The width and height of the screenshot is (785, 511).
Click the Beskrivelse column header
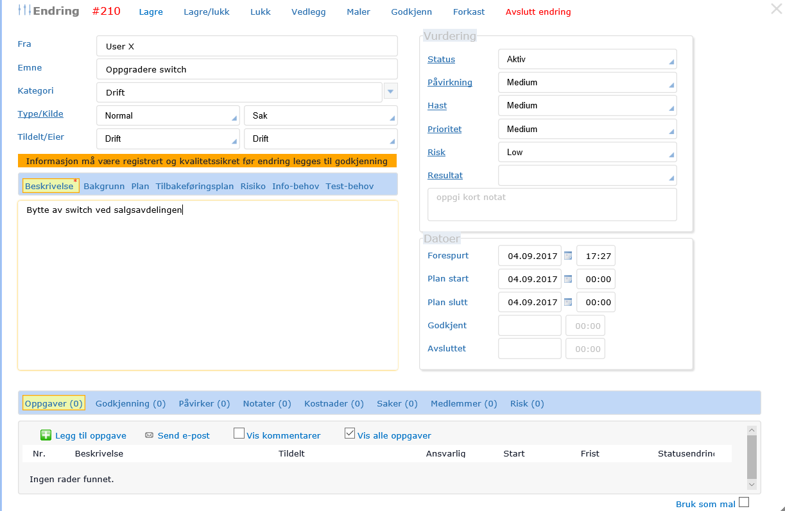coord(99,453)
